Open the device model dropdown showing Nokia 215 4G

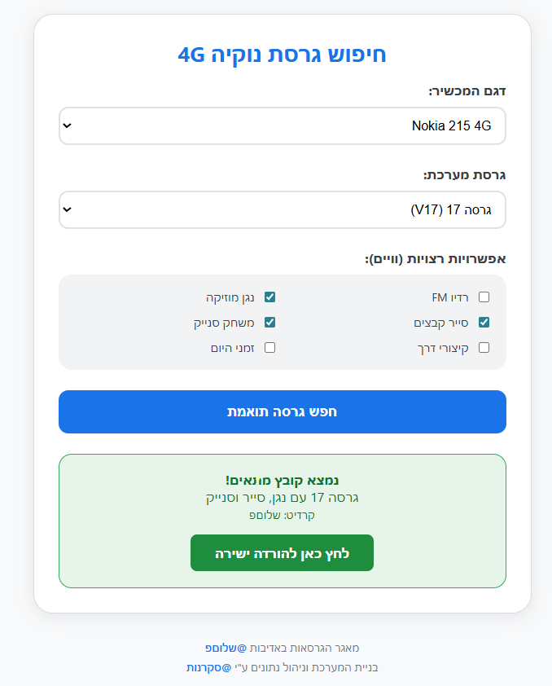point(282,126)
